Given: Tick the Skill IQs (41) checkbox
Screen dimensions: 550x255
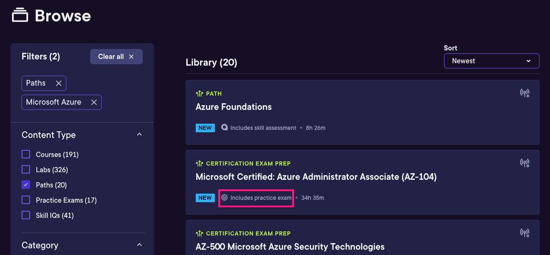Looking at the screenshot, I should pos(26,216).
